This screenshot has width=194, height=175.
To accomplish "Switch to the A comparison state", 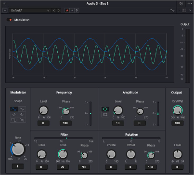I will (67, 11).
